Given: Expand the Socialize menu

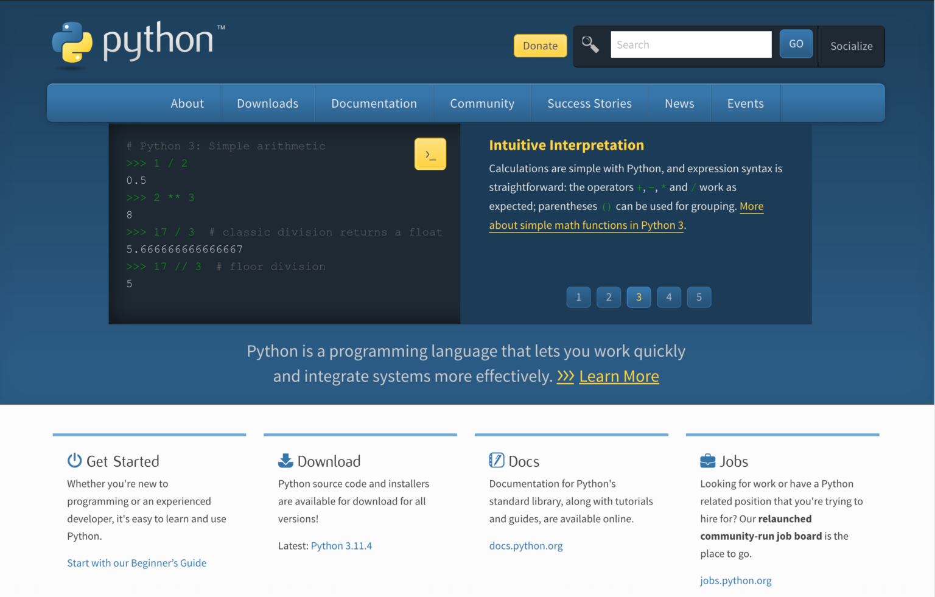Looking at the screenshot, I should [x=851, y=46].
